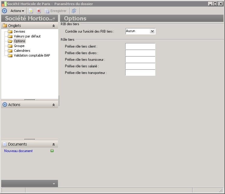Click the Nouveau document link

pos(18,151)
